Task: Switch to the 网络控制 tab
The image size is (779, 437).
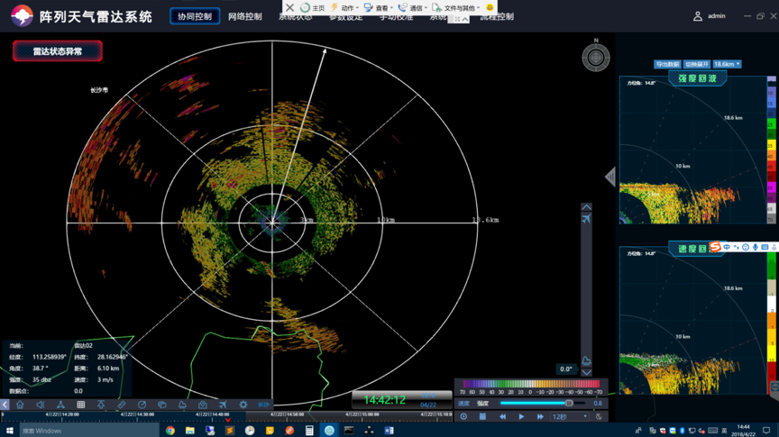Action: [x=245, y=16]
